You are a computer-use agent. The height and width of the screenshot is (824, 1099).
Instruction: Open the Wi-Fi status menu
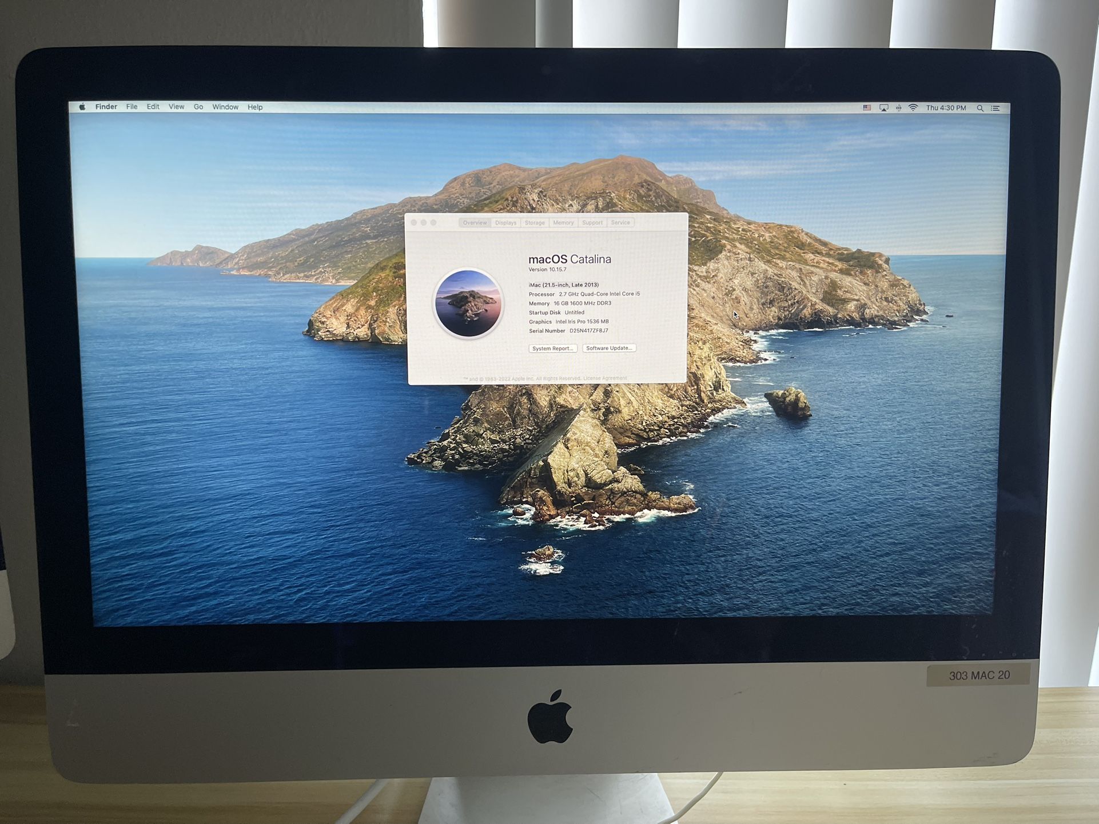[x=913, y=108]
